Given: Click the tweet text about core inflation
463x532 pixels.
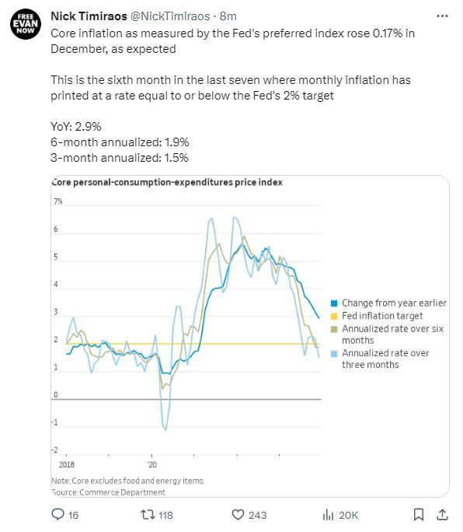Looking at the screenshot, I should tap(232, 41).
